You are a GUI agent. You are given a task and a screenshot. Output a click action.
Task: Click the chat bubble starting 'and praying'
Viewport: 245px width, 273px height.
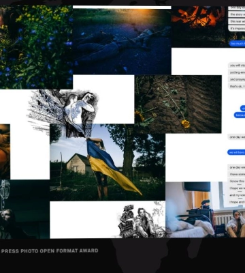point(236,80)
